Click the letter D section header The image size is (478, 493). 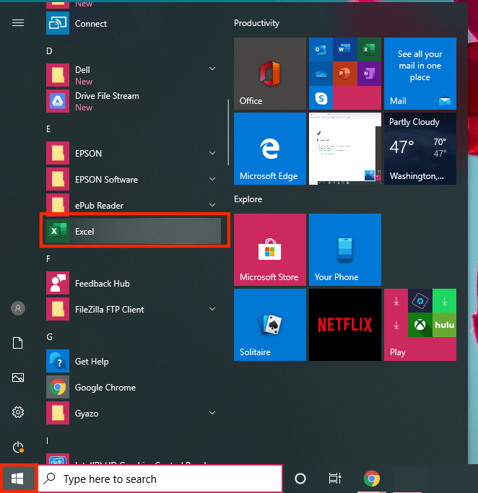tap(49, 51)
